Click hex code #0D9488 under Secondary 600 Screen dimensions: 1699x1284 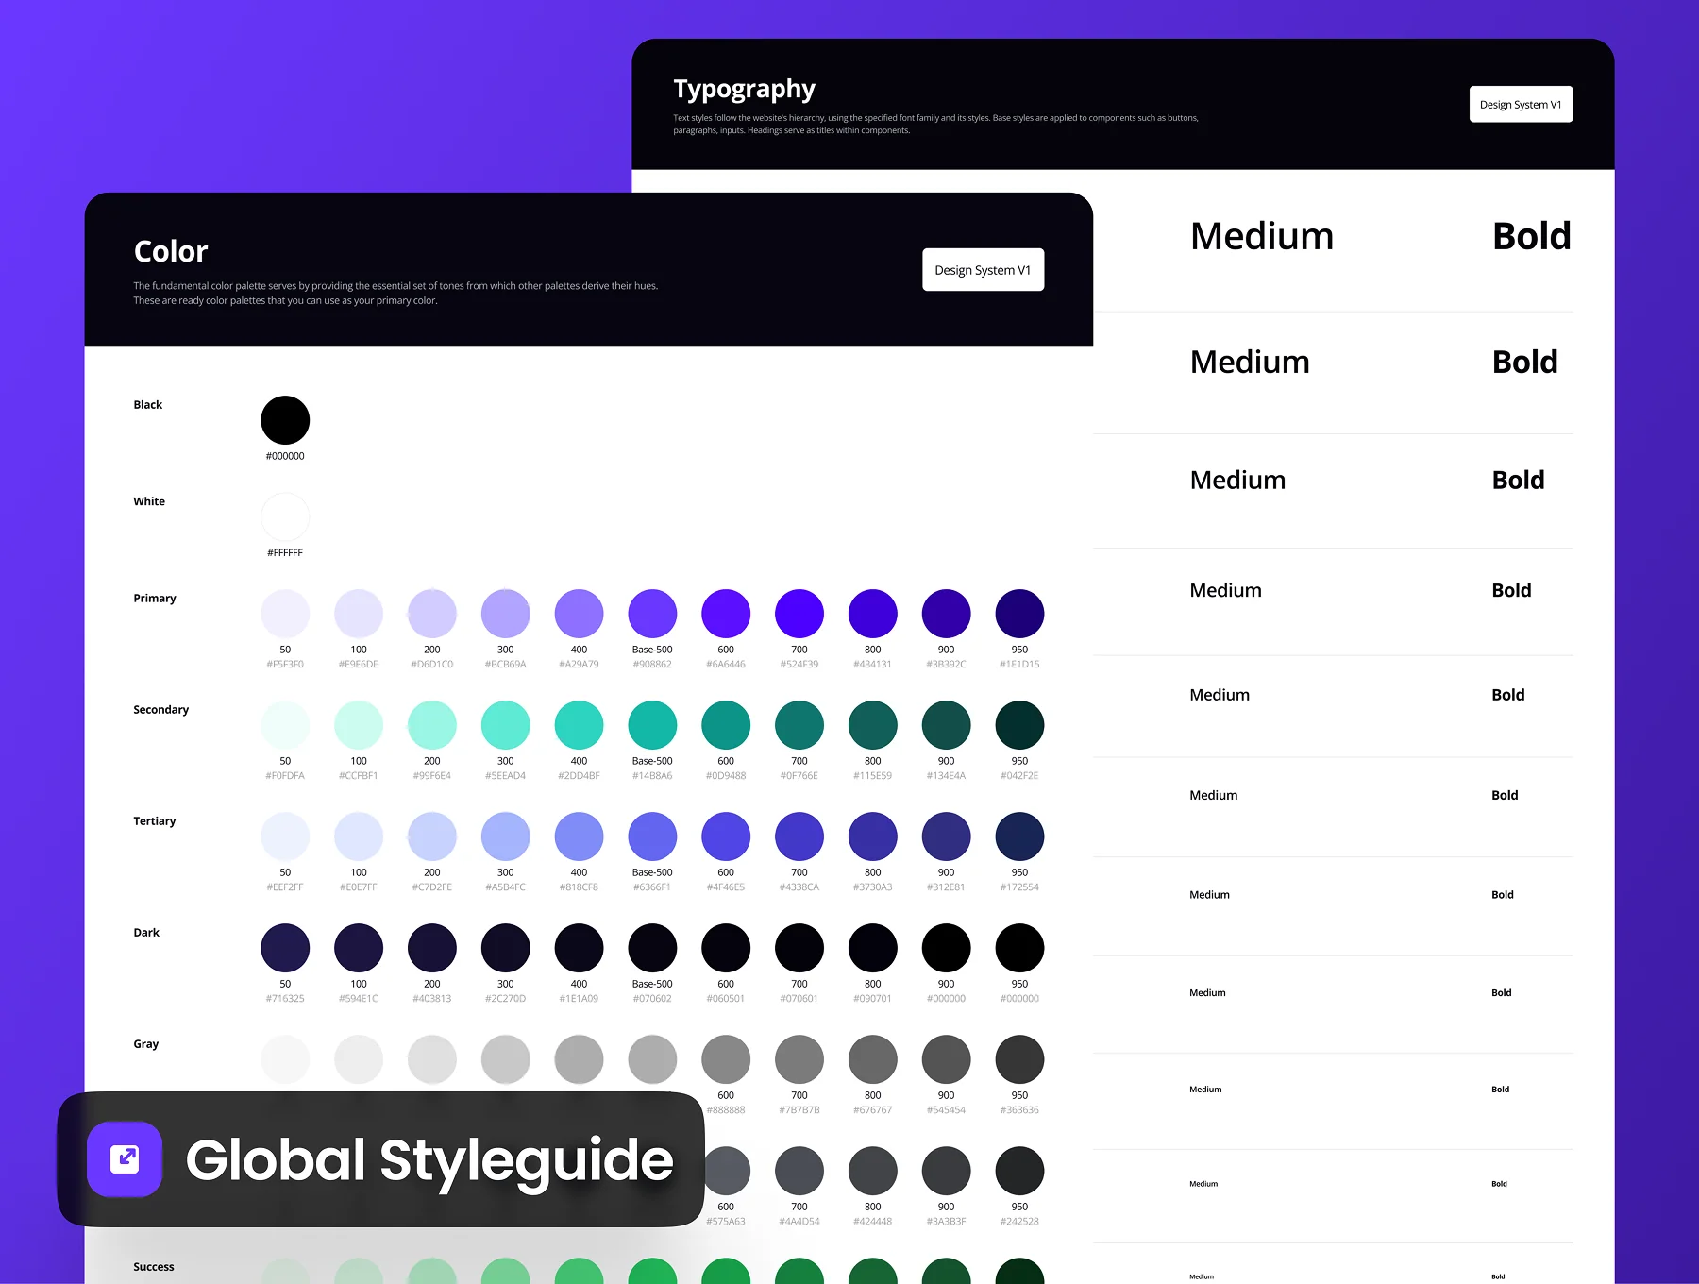(x=726, y=776)
